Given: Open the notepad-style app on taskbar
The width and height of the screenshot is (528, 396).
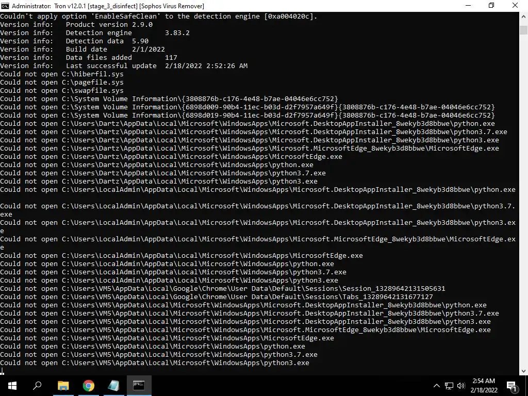Looking at the screenshot, I should [x=114, y=385].
